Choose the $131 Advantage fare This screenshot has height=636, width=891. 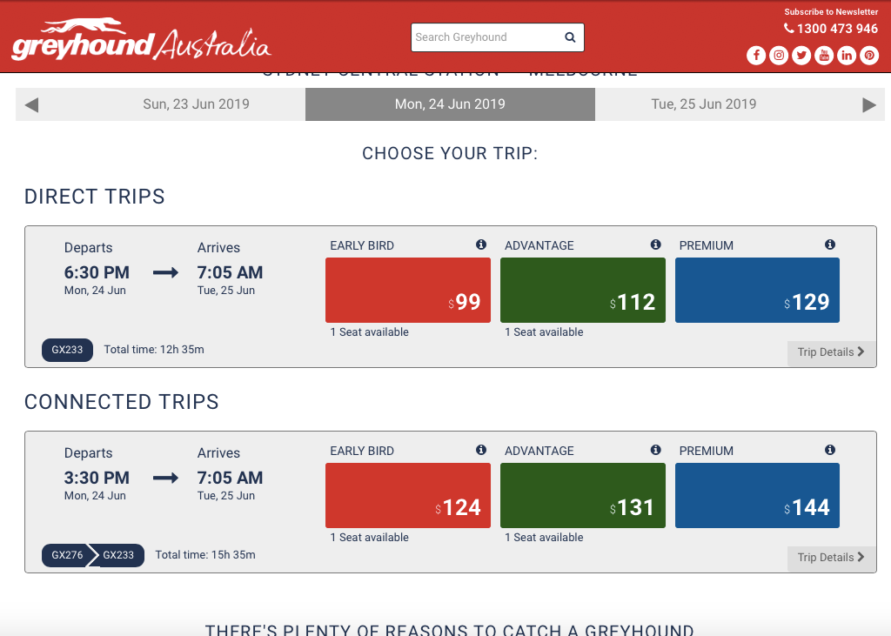582,496
